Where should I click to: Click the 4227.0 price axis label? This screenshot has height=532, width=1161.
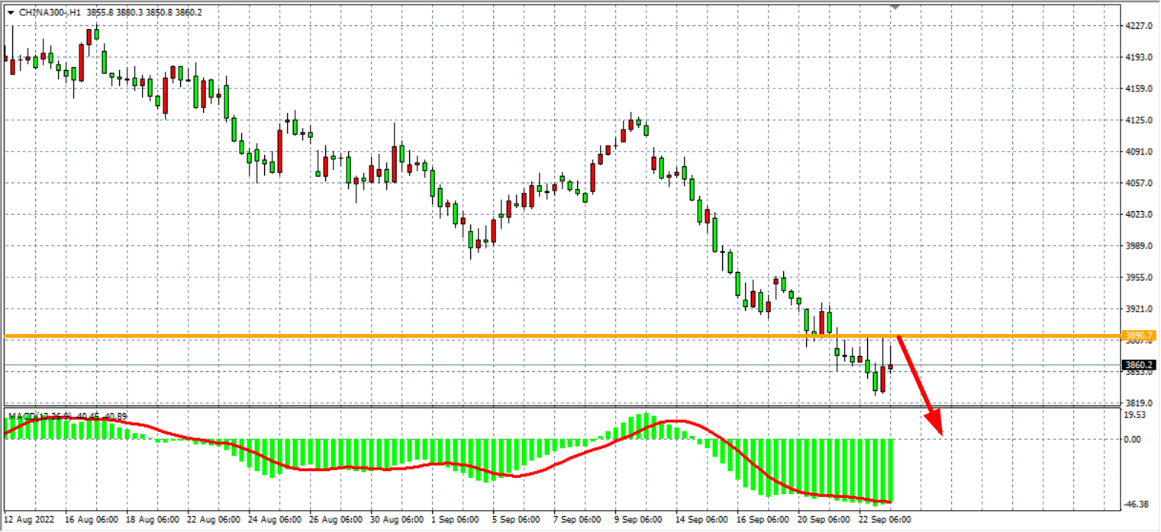[x=1138, y=26]
